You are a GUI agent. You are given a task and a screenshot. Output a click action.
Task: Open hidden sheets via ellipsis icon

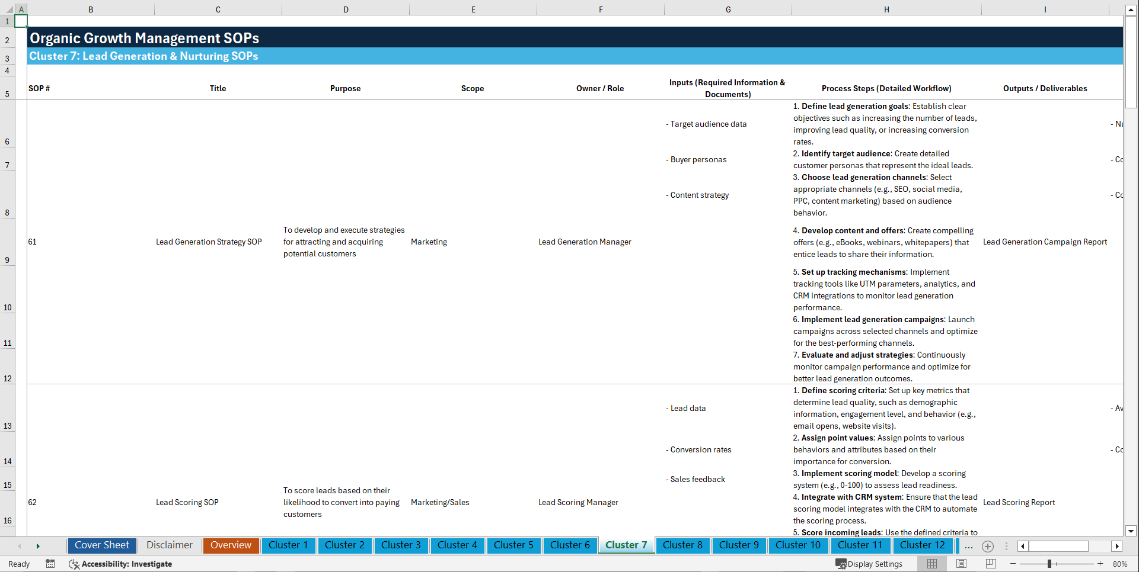[x=969, y=546]
